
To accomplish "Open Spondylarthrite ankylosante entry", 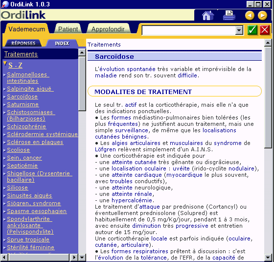I will (x=30, y=225).
